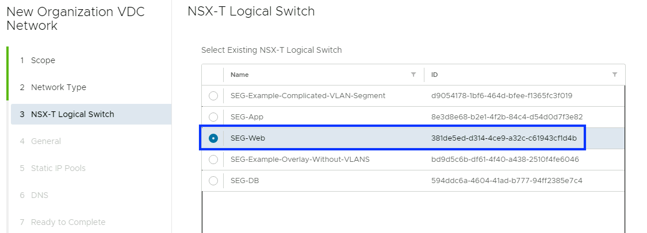Go to the Scope wizard step
The width and height of the screenshot is (647, 233).
(x=43, y=60)
